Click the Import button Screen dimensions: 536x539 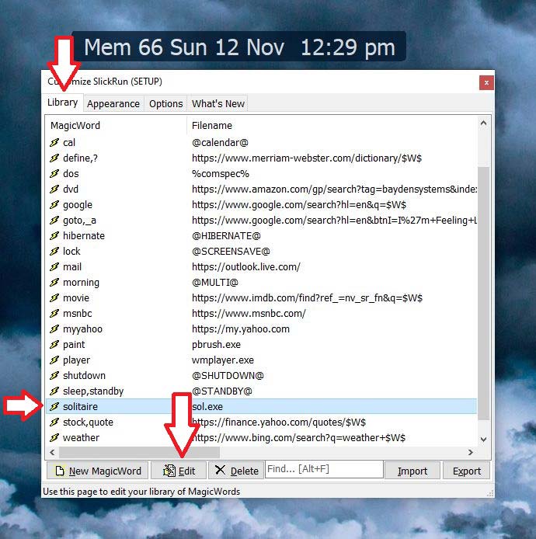coord(412,471)
